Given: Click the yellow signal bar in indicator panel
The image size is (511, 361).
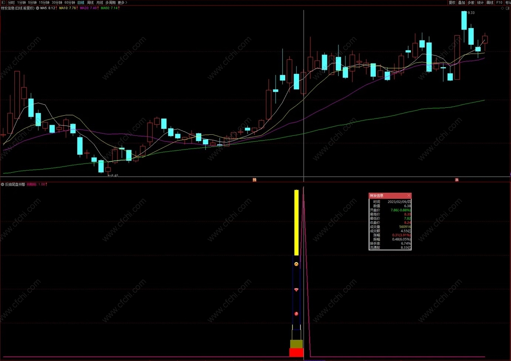Looking at the screenshot, I should pyautogui.click(x=296, y=223).
